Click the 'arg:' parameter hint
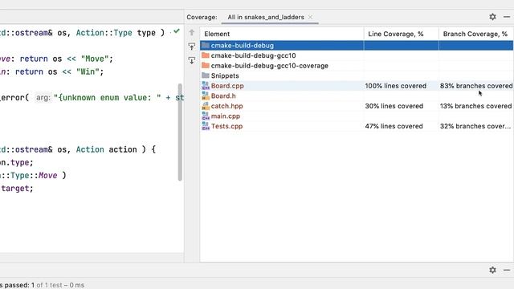The width and height of the screenshot is (514, 289). click(x=43, y=98)
